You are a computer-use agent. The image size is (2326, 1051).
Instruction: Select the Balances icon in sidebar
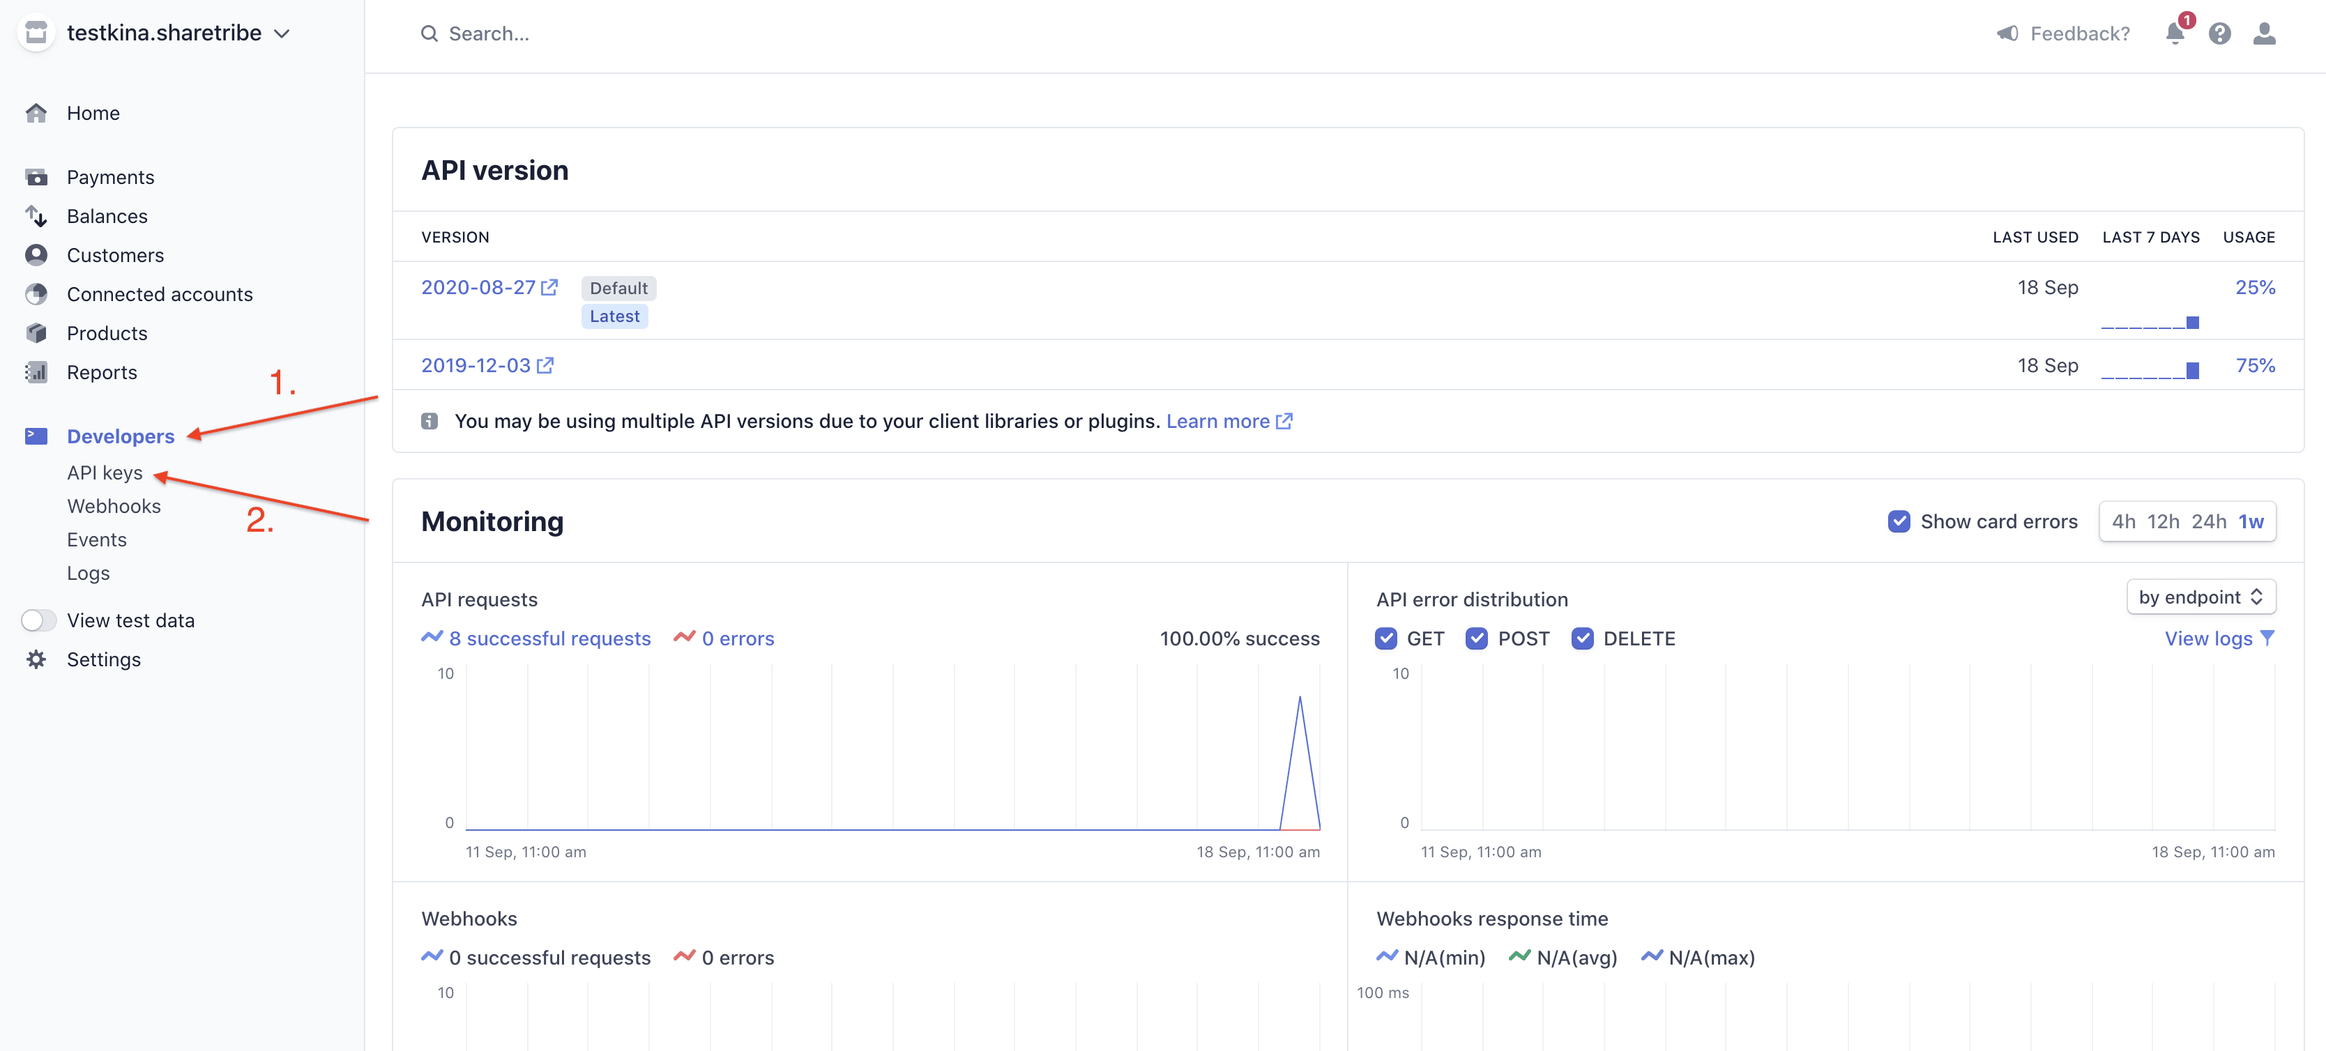click(36, 216)
